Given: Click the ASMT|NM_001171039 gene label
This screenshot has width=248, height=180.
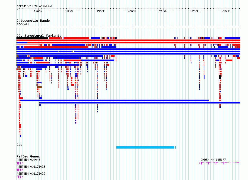Looking at the screenshot, I should [31, 174].
